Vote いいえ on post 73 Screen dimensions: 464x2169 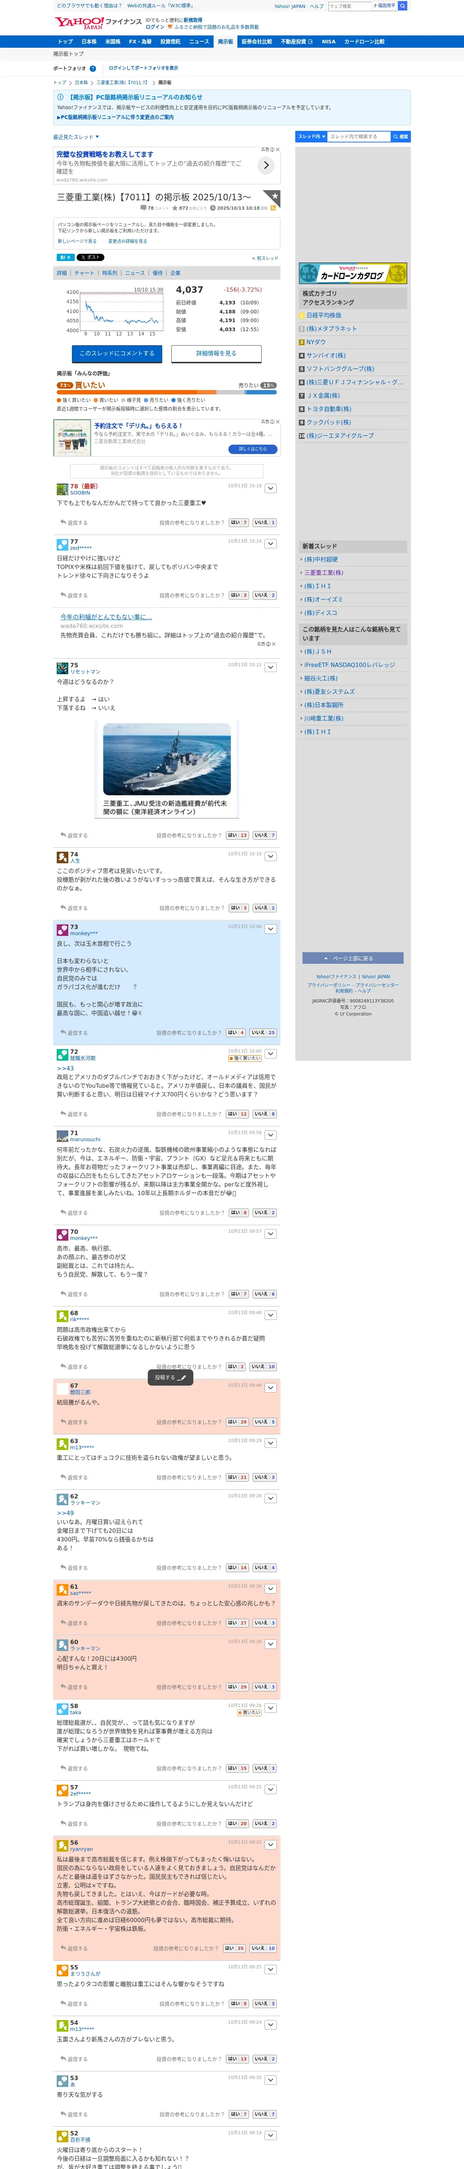click(262, 1032)
